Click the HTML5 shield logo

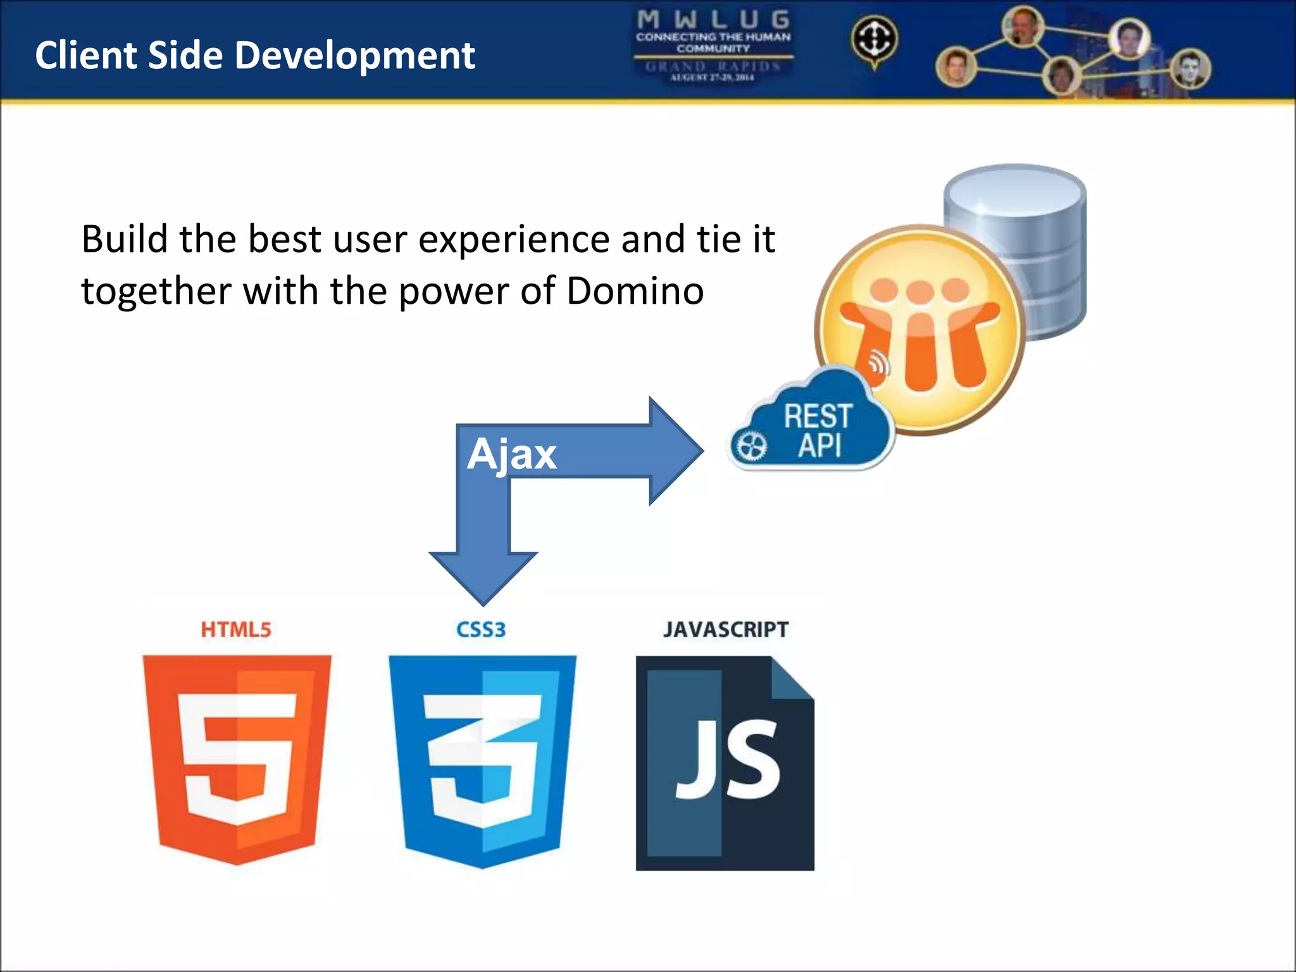click(237, 759)
